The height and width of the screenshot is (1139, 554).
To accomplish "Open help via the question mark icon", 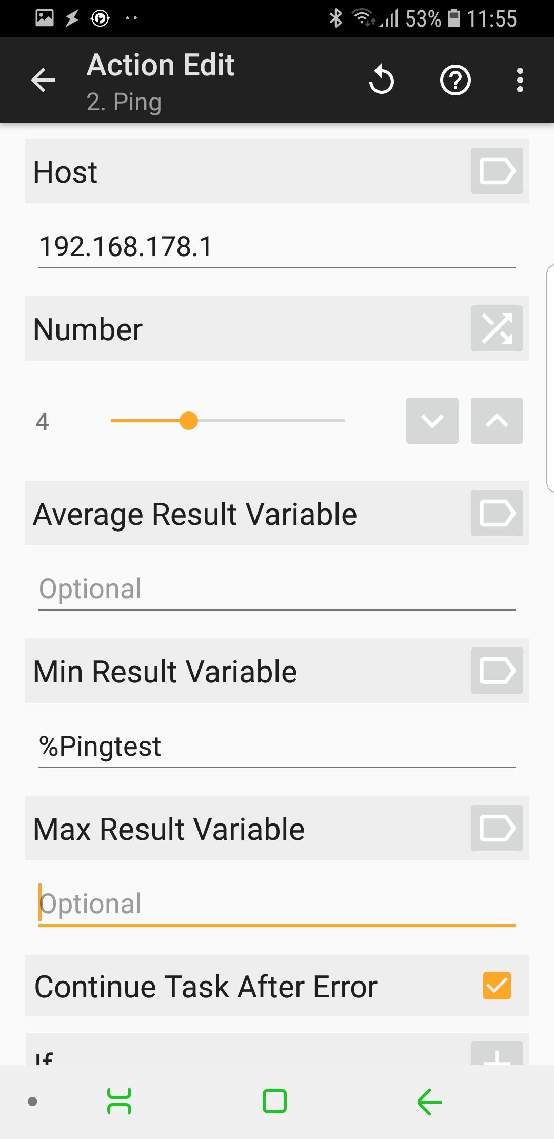I will (x=456, y=80).
